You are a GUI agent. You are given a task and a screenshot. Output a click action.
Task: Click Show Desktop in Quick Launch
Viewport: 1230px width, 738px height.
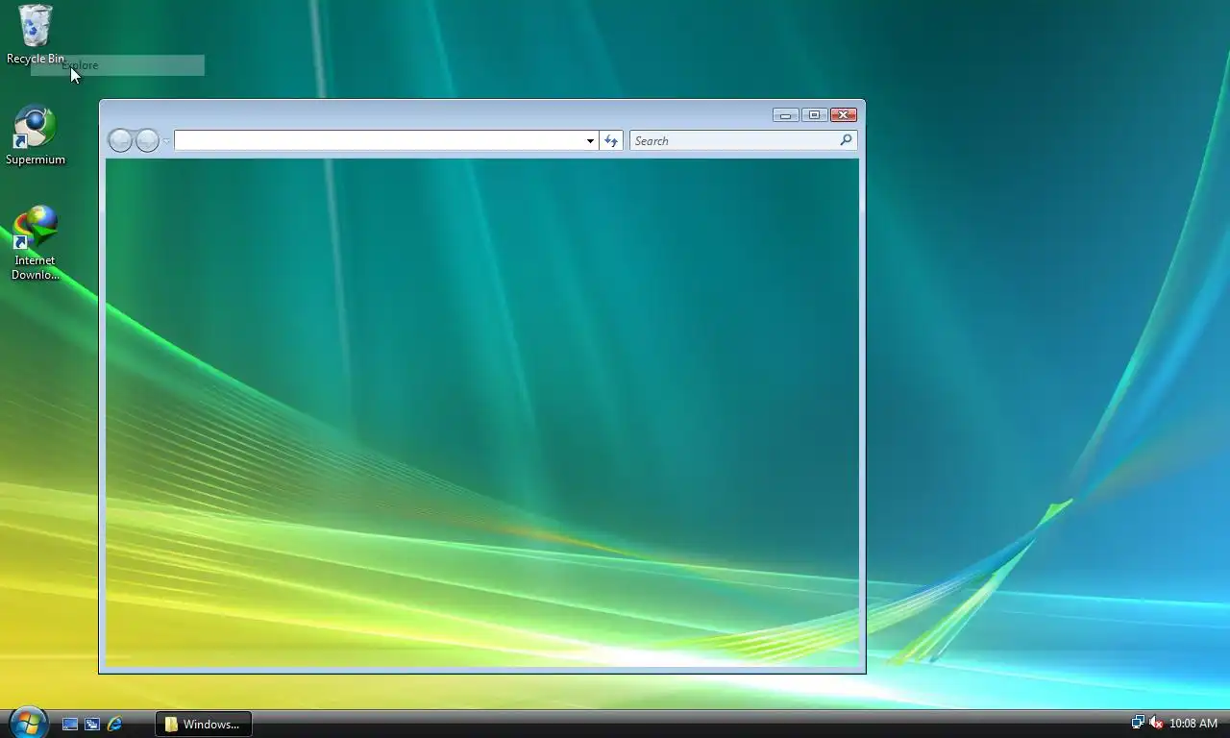tap(70, 724)
